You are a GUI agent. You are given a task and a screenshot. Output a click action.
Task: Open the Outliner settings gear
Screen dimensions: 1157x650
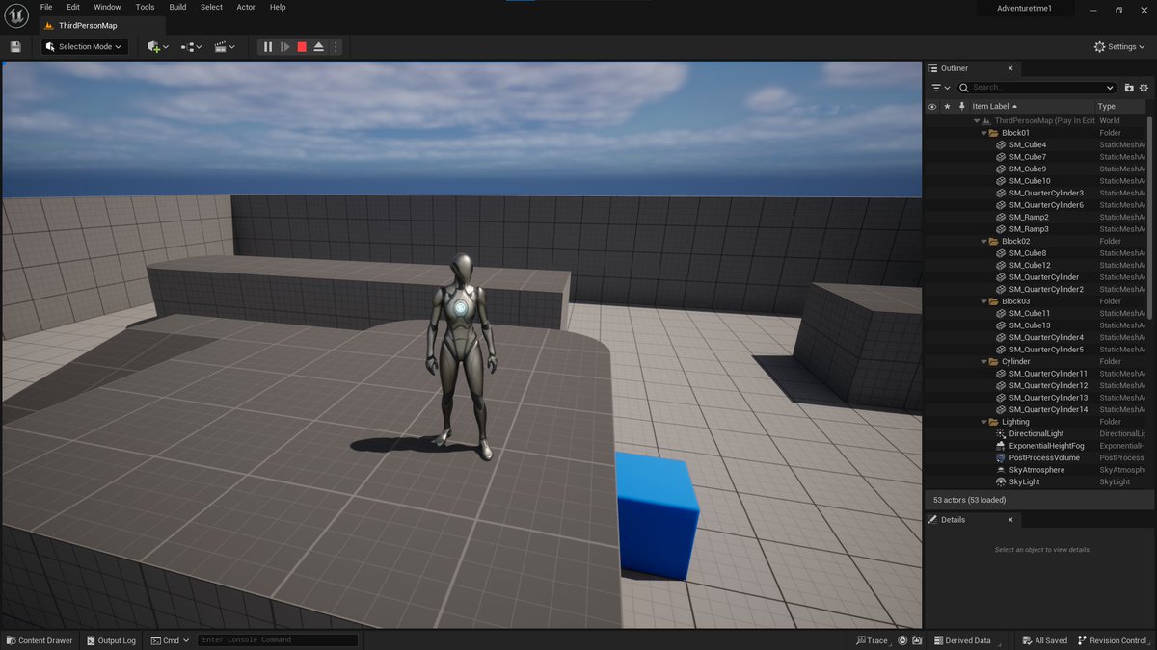(1144, 87)
